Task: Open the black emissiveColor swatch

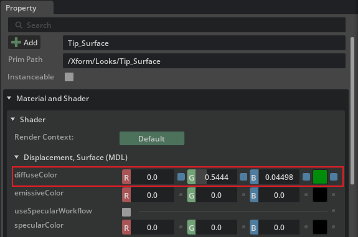Action: pos(320,195)
